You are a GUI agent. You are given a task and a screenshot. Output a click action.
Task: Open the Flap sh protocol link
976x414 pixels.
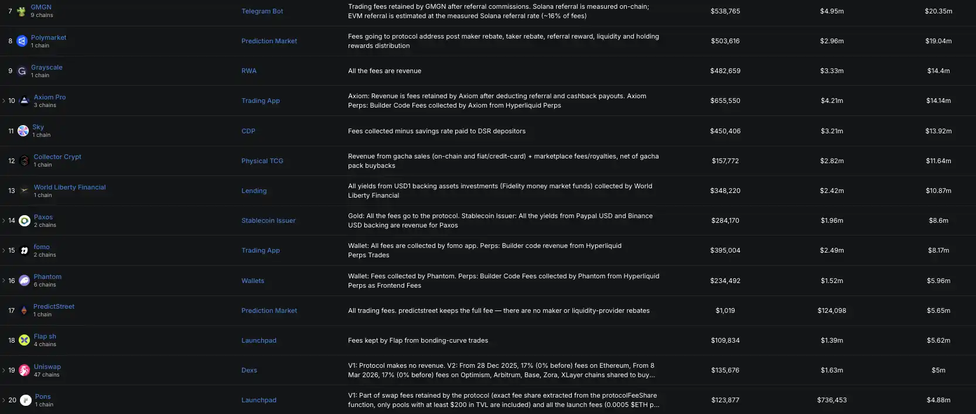45,336
